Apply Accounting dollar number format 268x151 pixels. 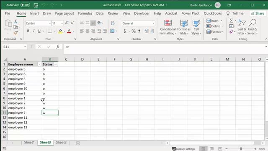coord(125,31)
